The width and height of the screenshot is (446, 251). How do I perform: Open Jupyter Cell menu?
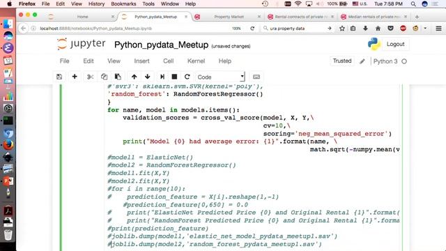tap(169, 61)
